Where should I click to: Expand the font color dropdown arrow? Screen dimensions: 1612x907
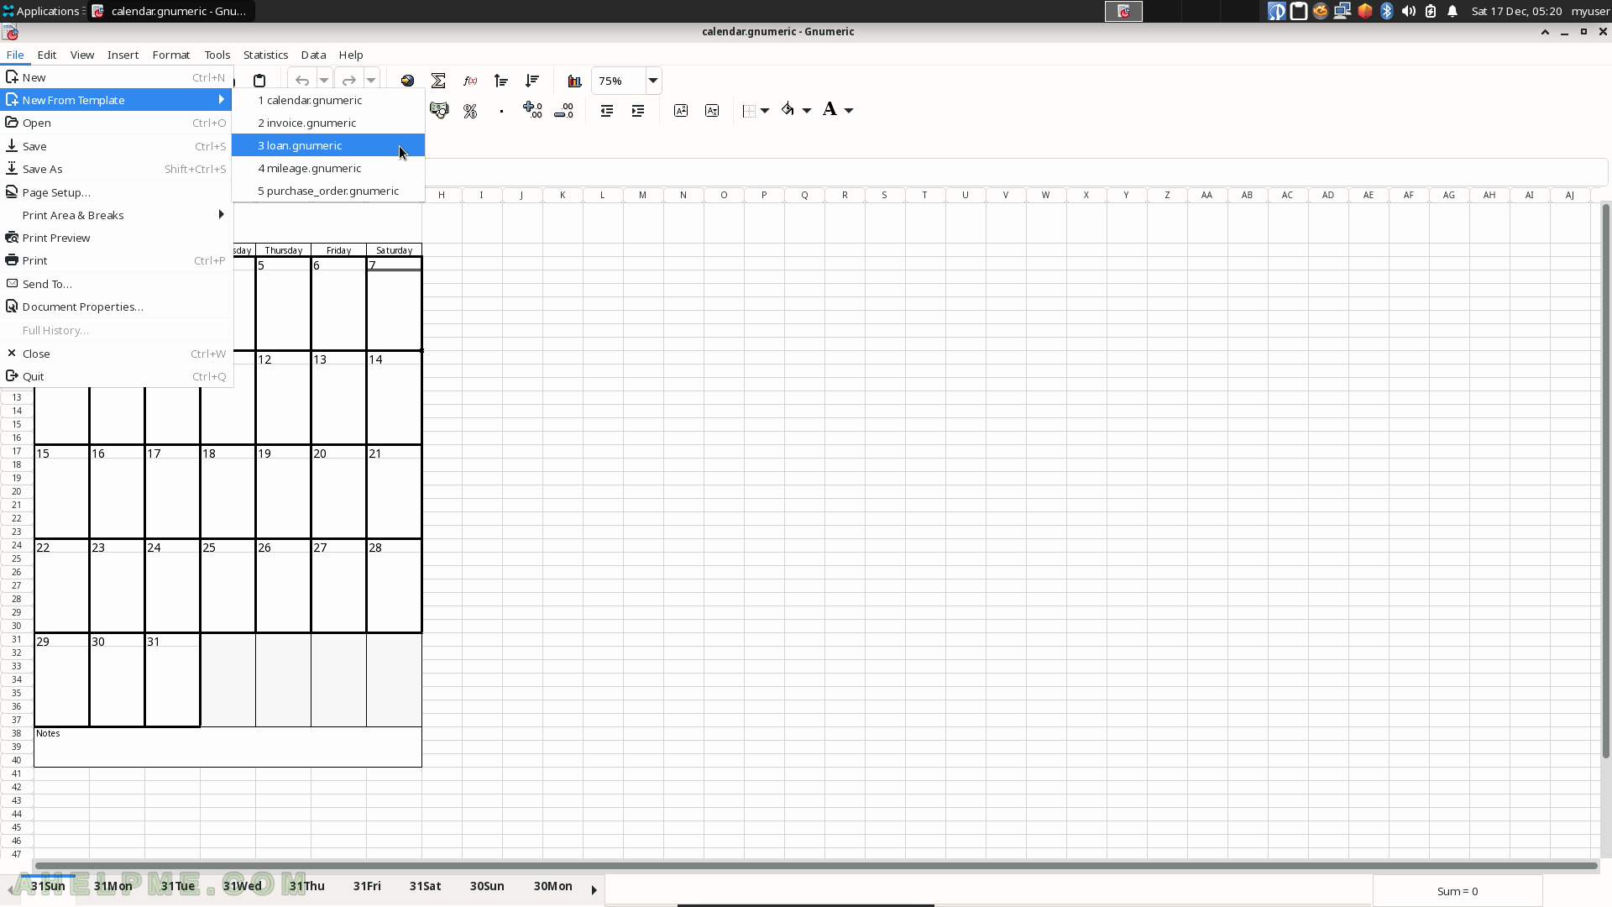click(849, 110)
